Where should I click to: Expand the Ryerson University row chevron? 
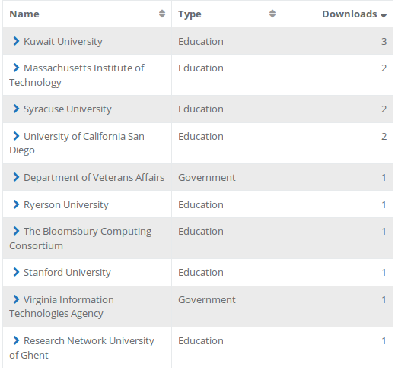click(16, 204)
